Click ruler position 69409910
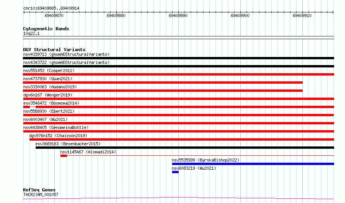 [x=302, y=15]
